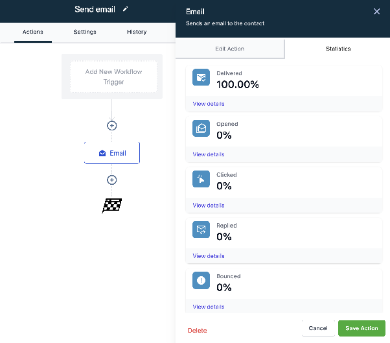
Task: Click the Clicked cursor icon
Action: [x=201, y=179]
